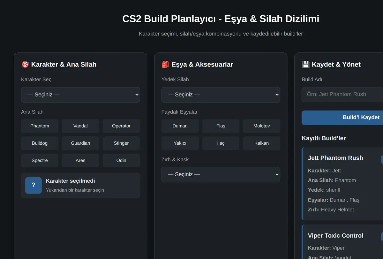383x259 pixels.
Task: Click the Faydalı Eşyalar label
Action: [179, 112]
